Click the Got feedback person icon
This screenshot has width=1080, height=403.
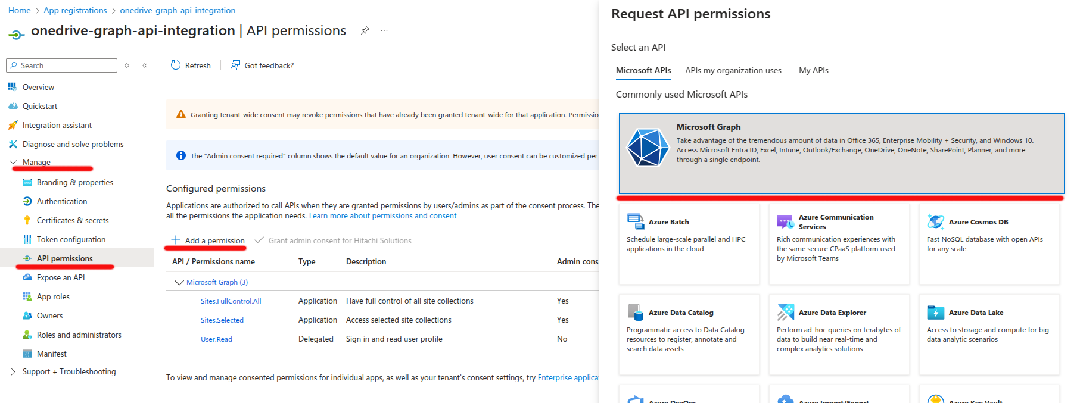pyautogui.click(x=235, y=65)
